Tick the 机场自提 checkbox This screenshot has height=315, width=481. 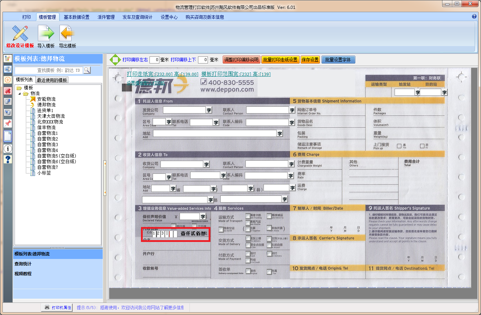pos(269,245)
